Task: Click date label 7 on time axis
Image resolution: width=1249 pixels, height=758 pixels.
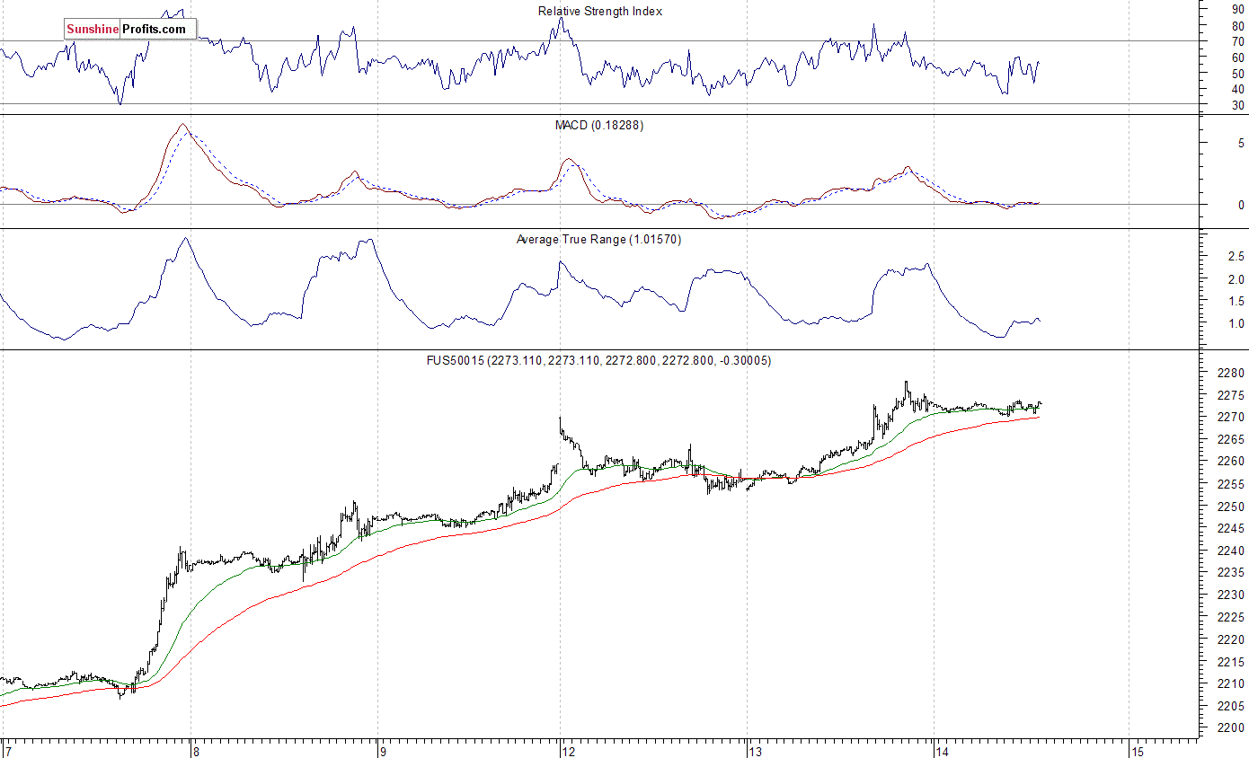Action: click(x=8, y=751)
